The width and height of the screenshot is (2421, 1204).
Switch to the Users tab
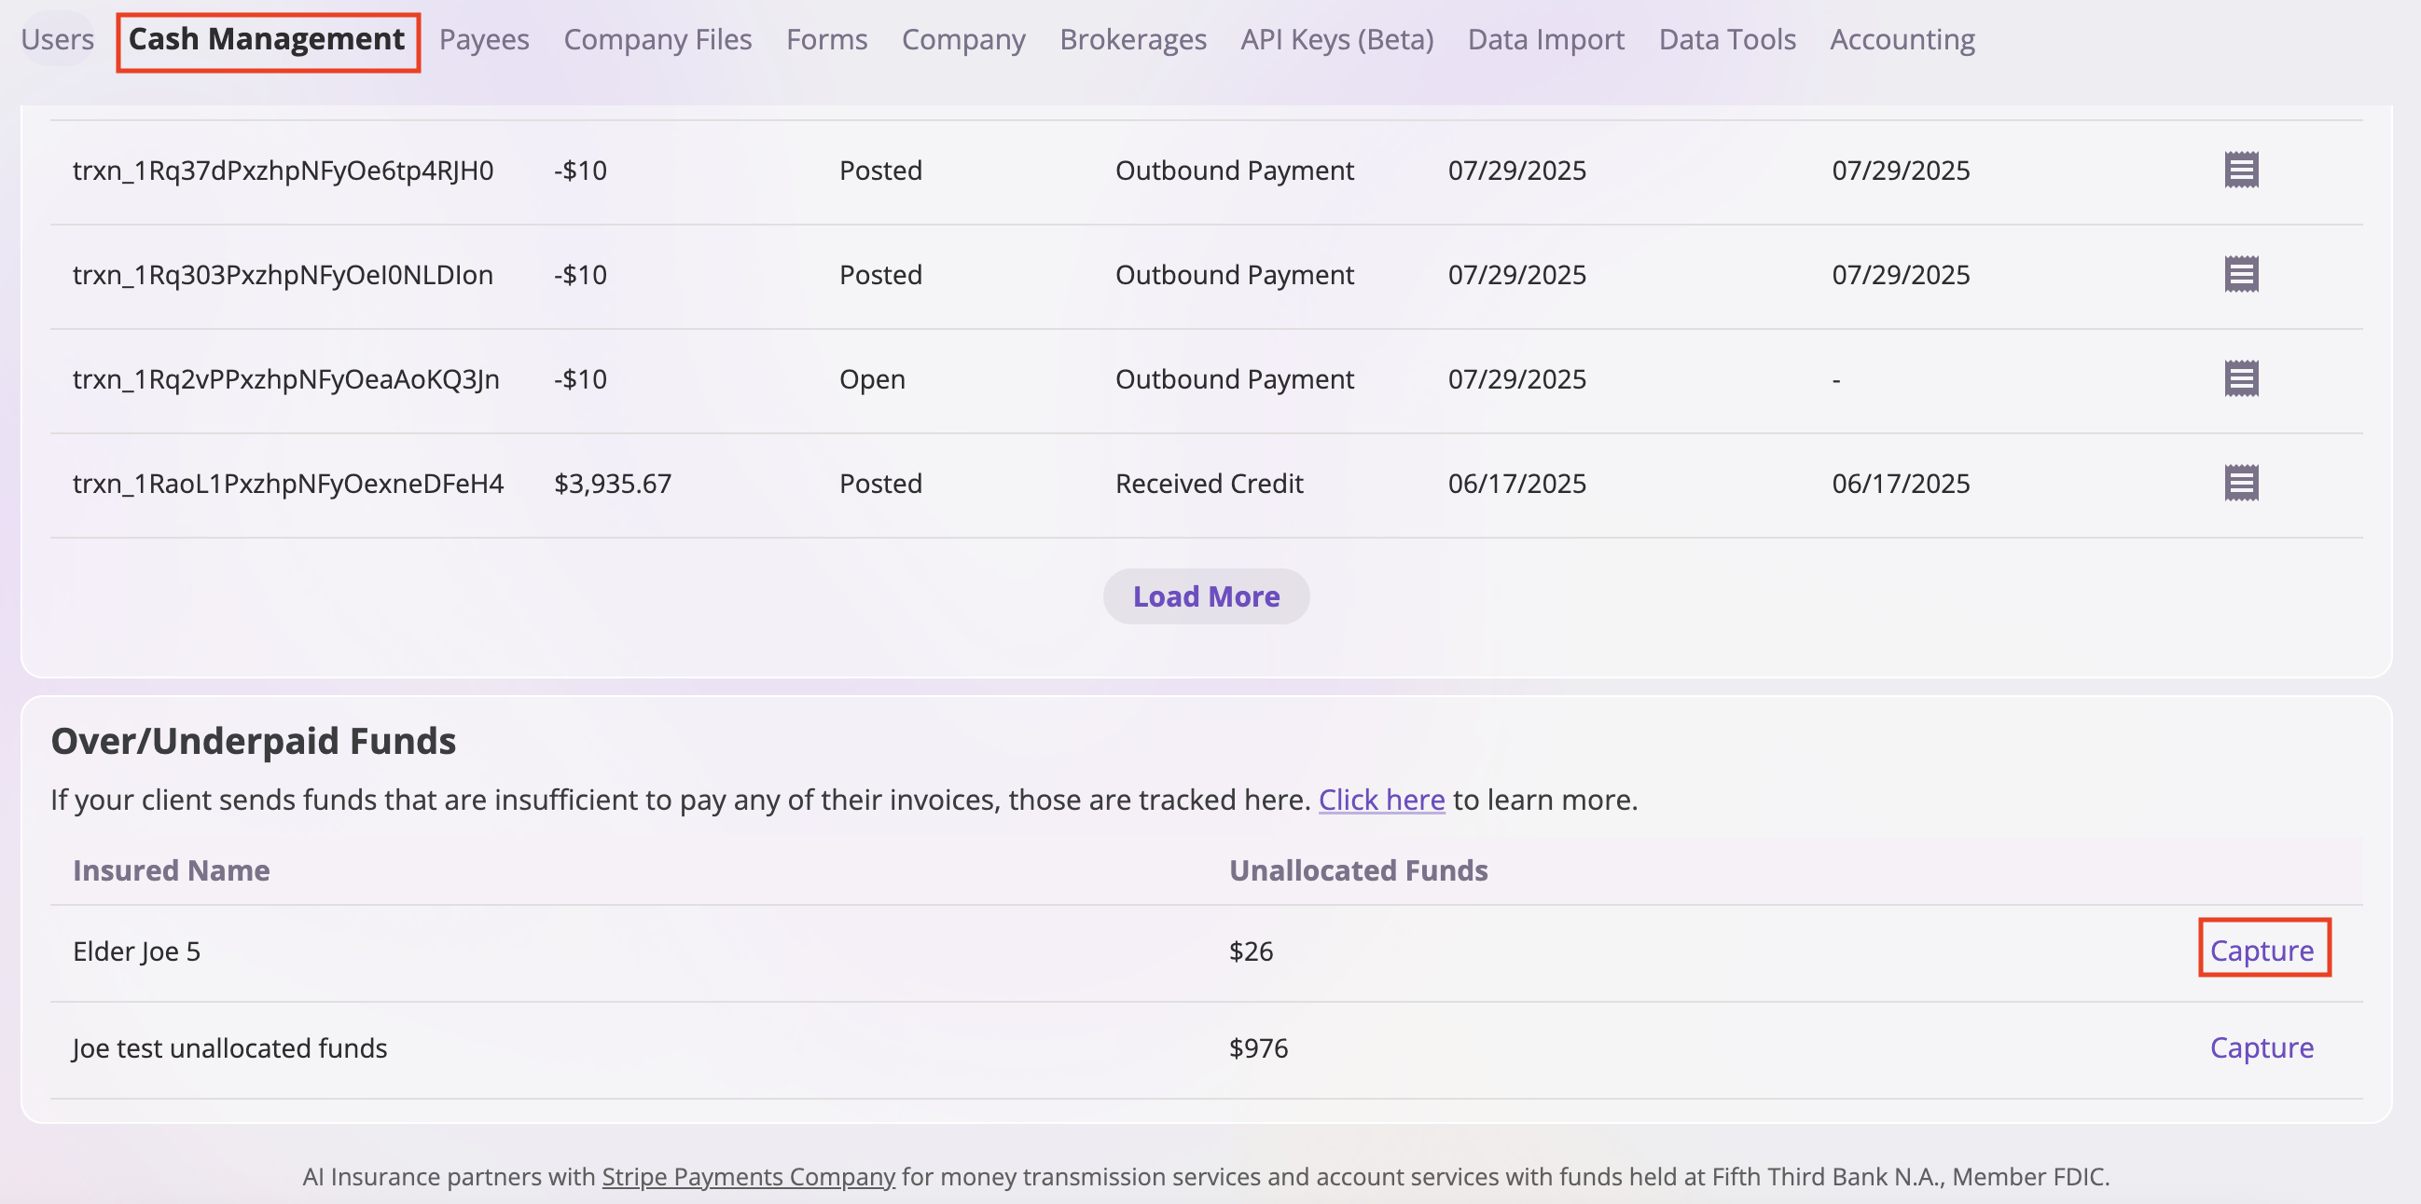tap(57, 39)
